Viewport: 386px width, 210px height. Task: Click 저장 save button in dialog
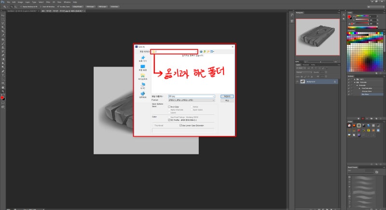click(x=227, y=96)
